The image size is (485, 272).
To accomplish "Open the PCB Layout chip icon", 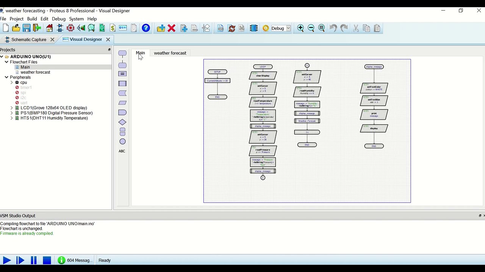I will click(x=70, y=28).
